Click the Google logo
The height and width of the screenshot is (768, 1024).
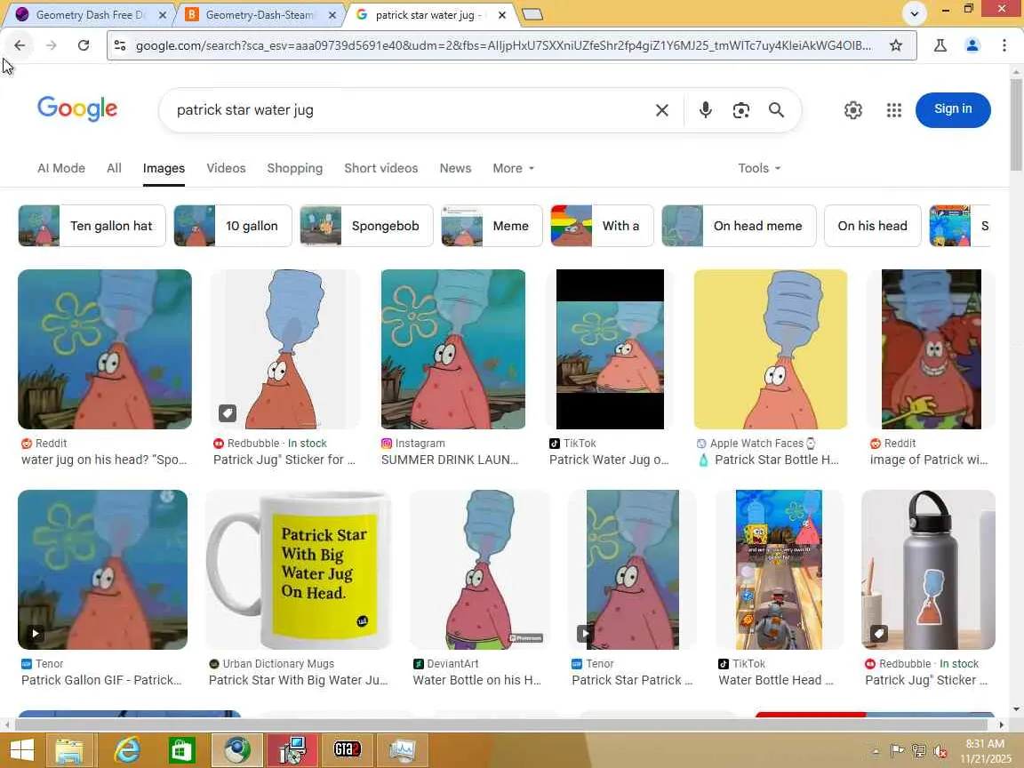coord(77,108)
